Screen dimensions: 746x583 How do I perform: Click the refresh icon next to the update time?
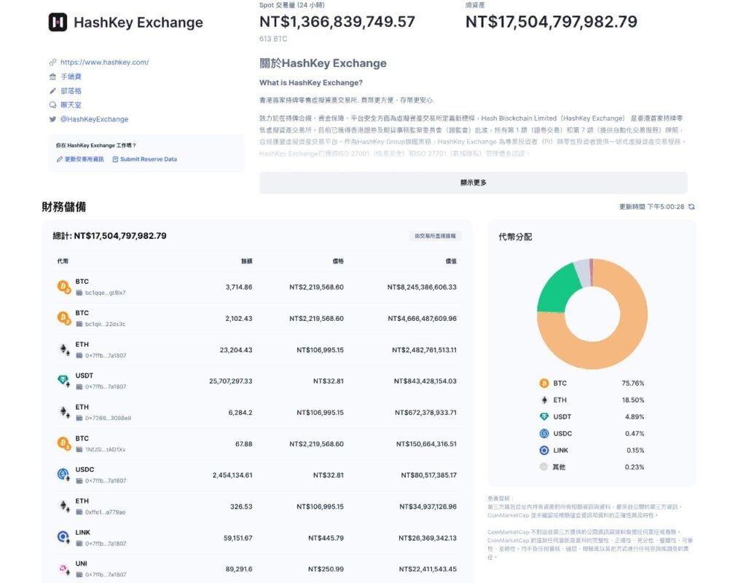(690, 207)
